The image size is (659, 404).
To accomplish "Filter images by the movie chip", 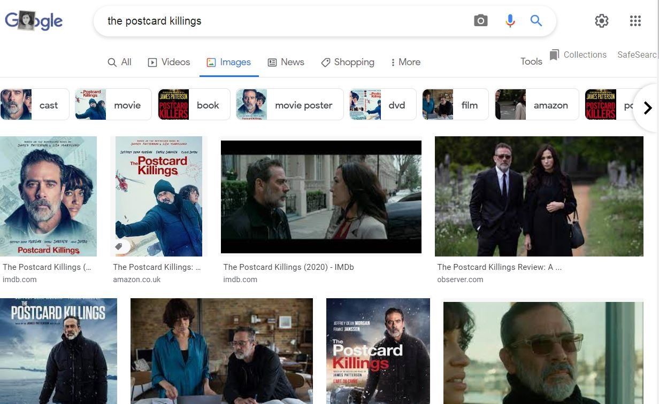I will tap(113, 104).
